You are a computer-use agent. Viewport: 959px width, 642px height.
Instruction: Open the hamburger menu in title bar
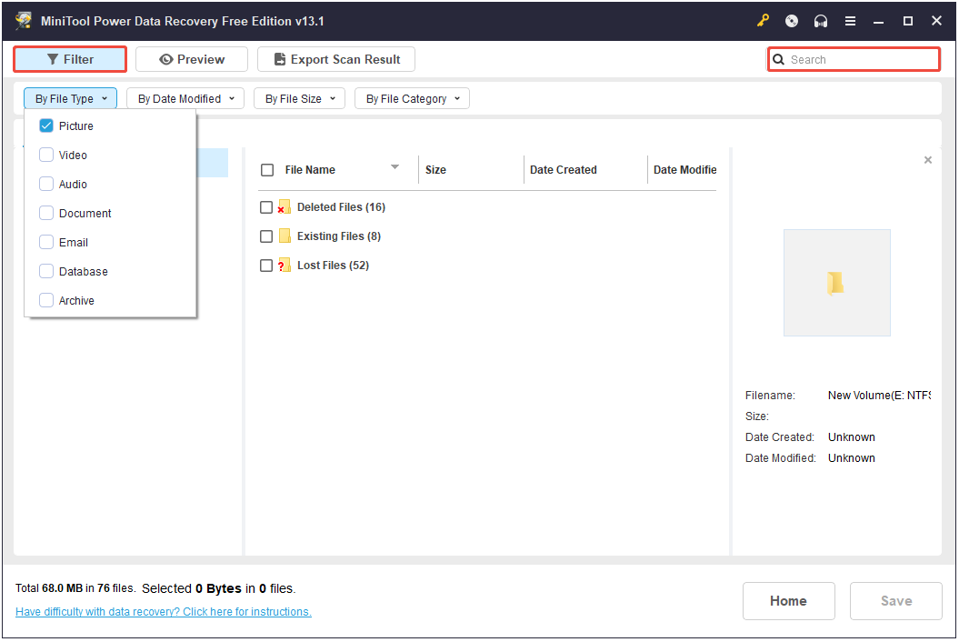(850, 22)
